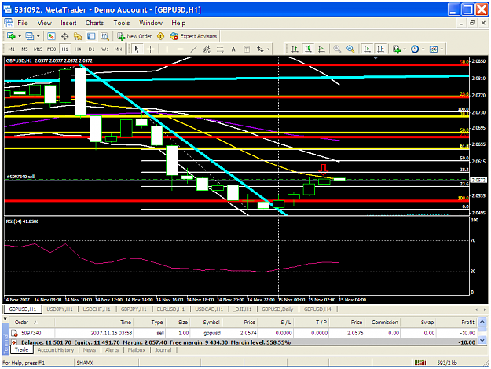Screen dimensions: 491x369
Task: Open the Strategy Tester icon
Action: (x=104, y=36)
